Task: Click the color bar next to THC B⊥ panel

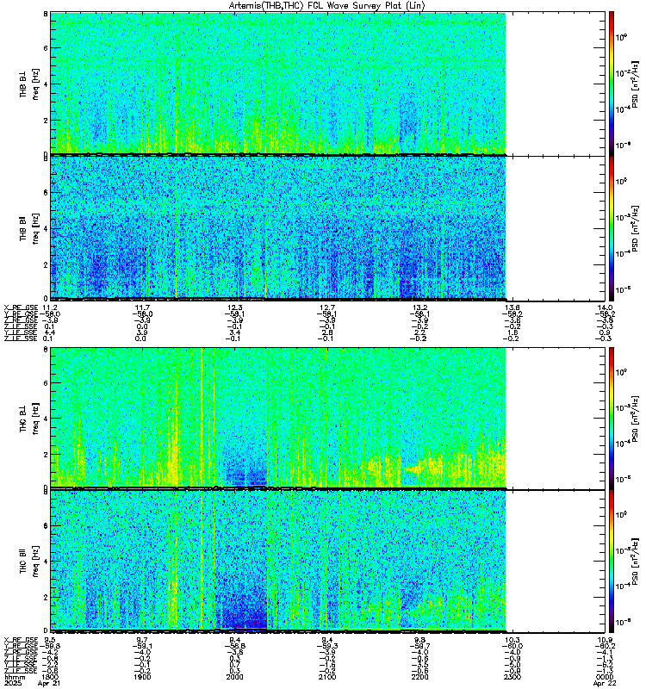Action: (612, 418)
